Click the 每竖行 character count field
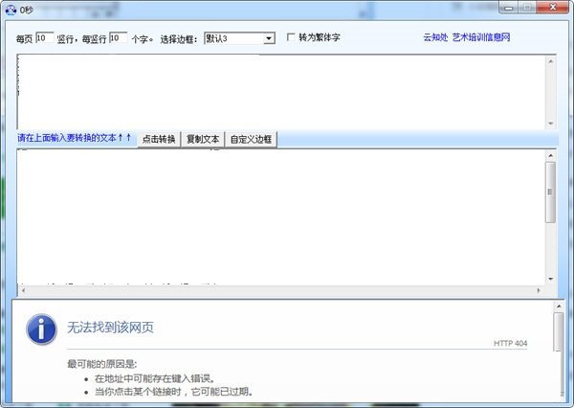 pos(118,38)
